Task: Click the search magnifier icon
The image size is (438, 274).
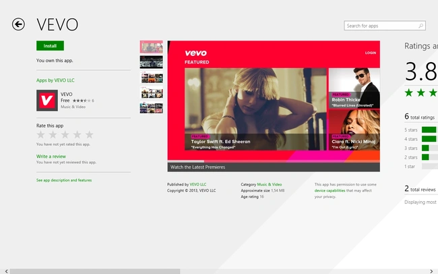Action: (x=420, y=26)
